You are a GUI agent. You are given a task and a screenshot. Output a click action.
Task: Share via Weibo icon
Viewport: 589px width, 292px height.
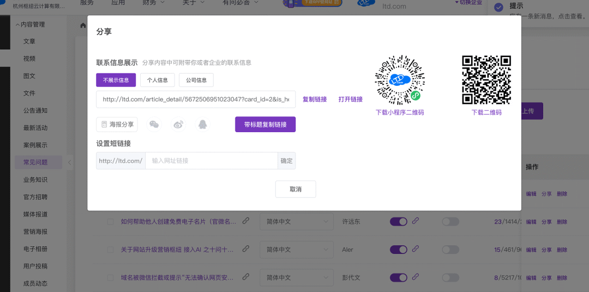[x=178, y=125]
